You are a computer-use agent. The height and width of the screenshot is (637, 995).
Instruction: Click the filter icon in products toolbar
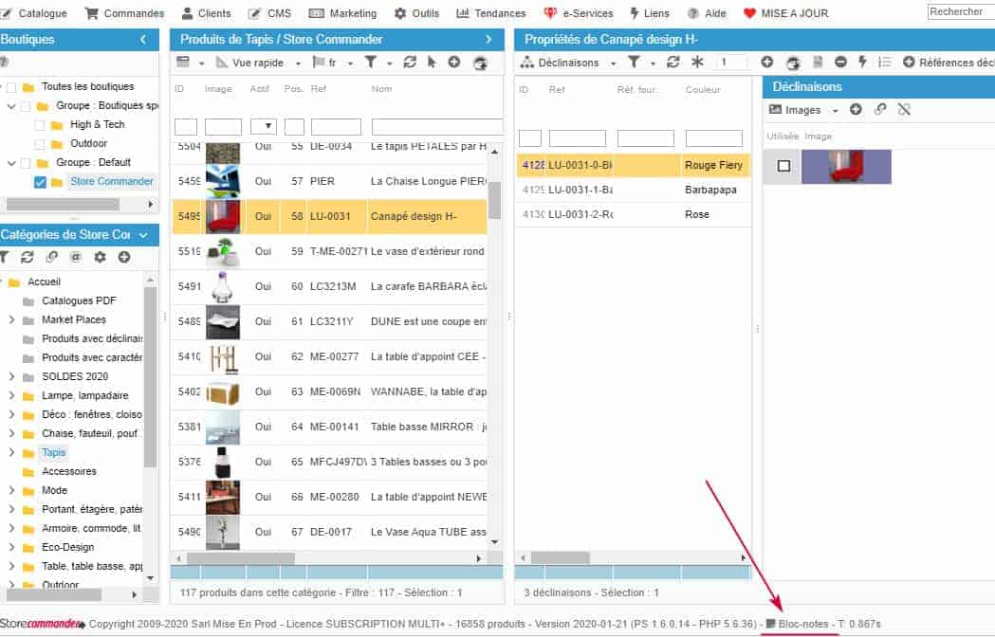[x=372, y=63]
